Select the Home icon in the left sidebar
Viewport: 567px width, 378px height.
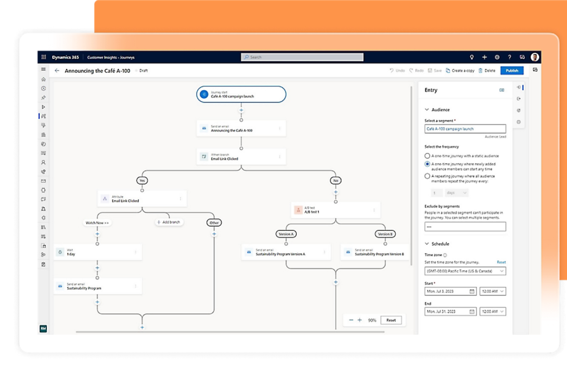tap(43, 79)
